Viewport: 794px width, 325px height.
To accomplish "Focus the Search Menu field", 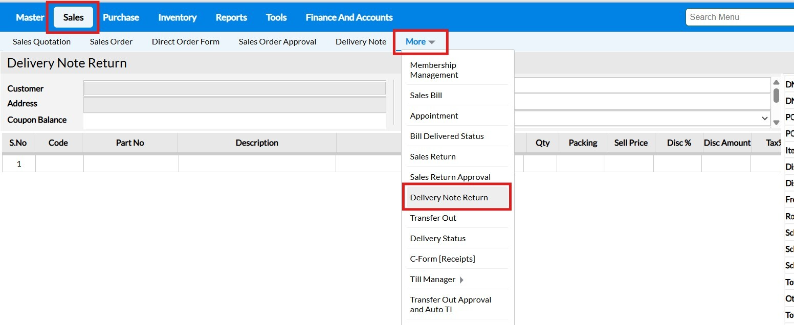I will [x=739, y=17].
